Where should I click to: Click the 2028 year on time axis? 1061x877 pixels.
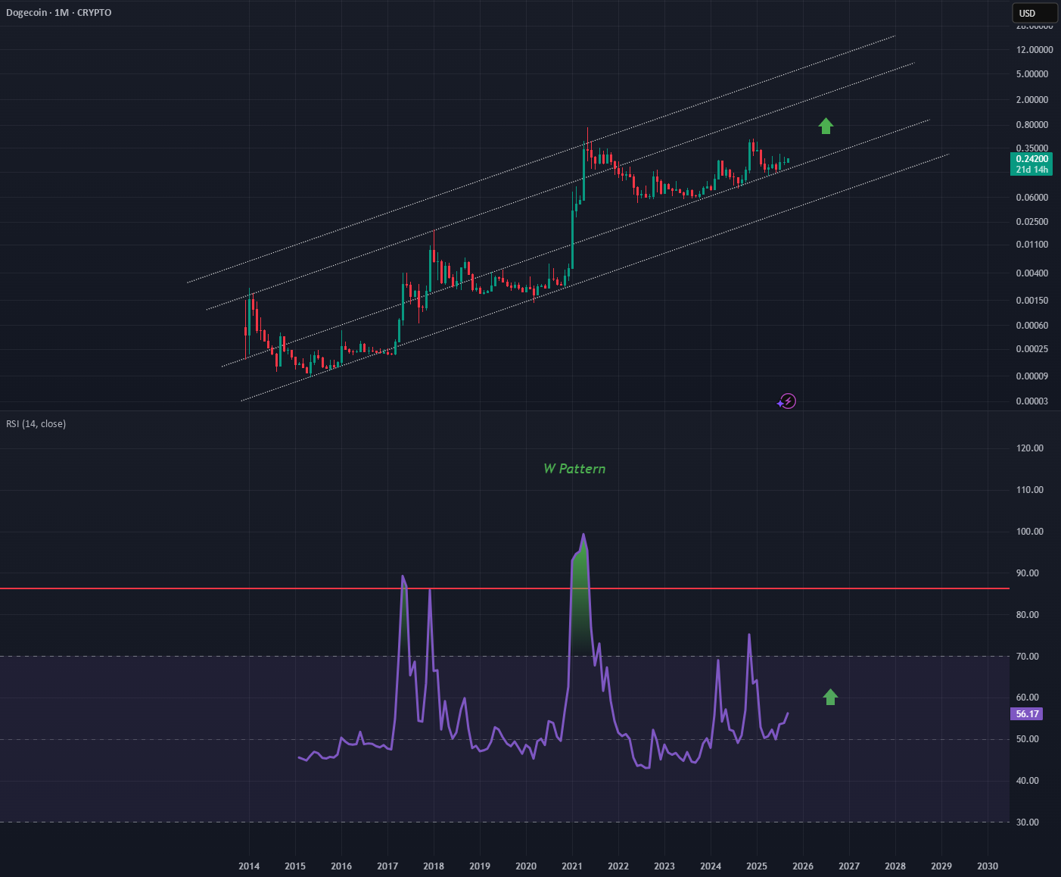tap(895, 866)
